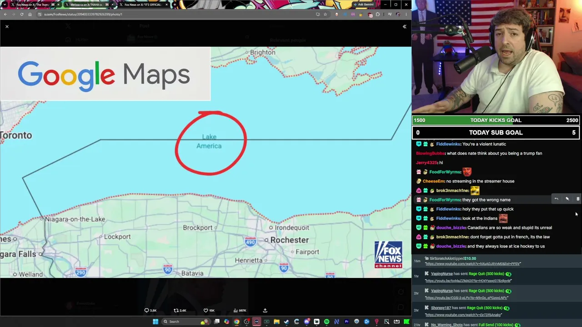
Task: Go back to the previous page
Action: [x=5, y=14]
